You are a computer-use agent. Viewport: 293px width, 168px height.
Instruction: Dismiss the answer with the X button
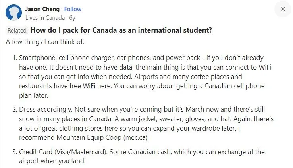pyautogui.click(x=283, y=9)
